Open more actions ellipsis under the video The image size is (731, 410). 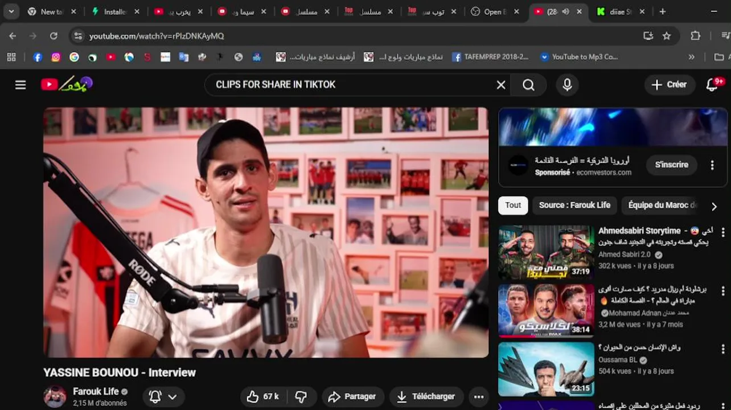point(479,397)
